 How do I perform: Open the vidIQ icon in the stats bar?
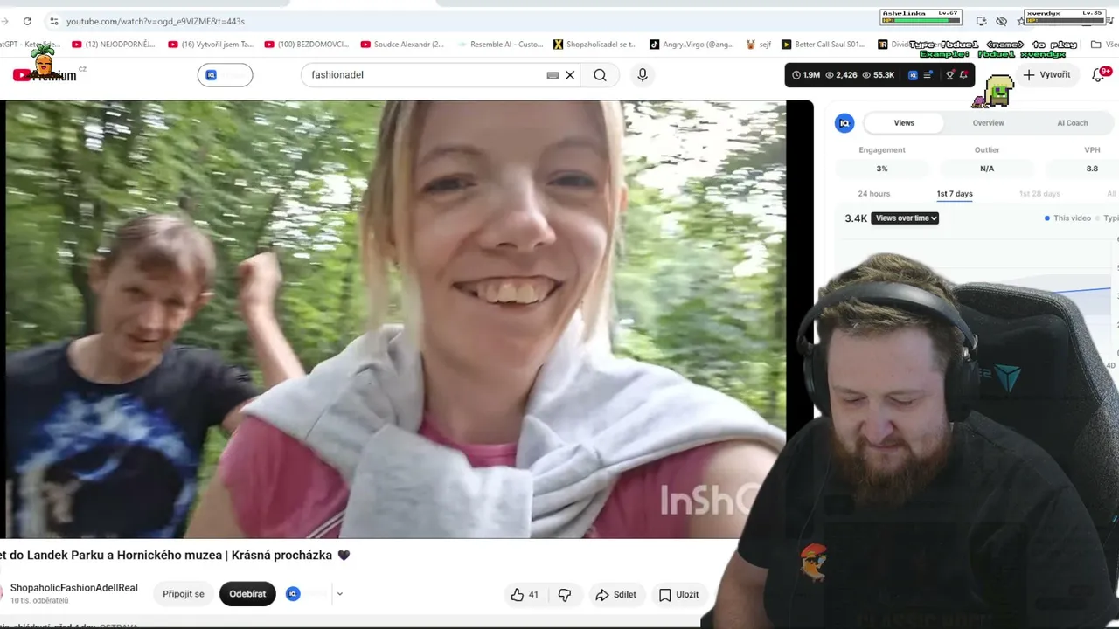click(x=913, y=75)
